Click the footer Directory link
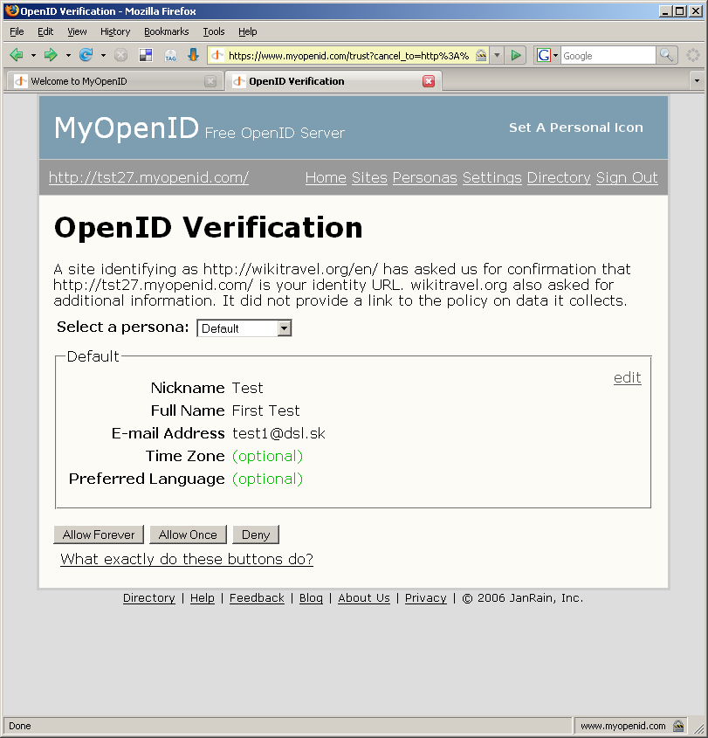 (149, 597)
